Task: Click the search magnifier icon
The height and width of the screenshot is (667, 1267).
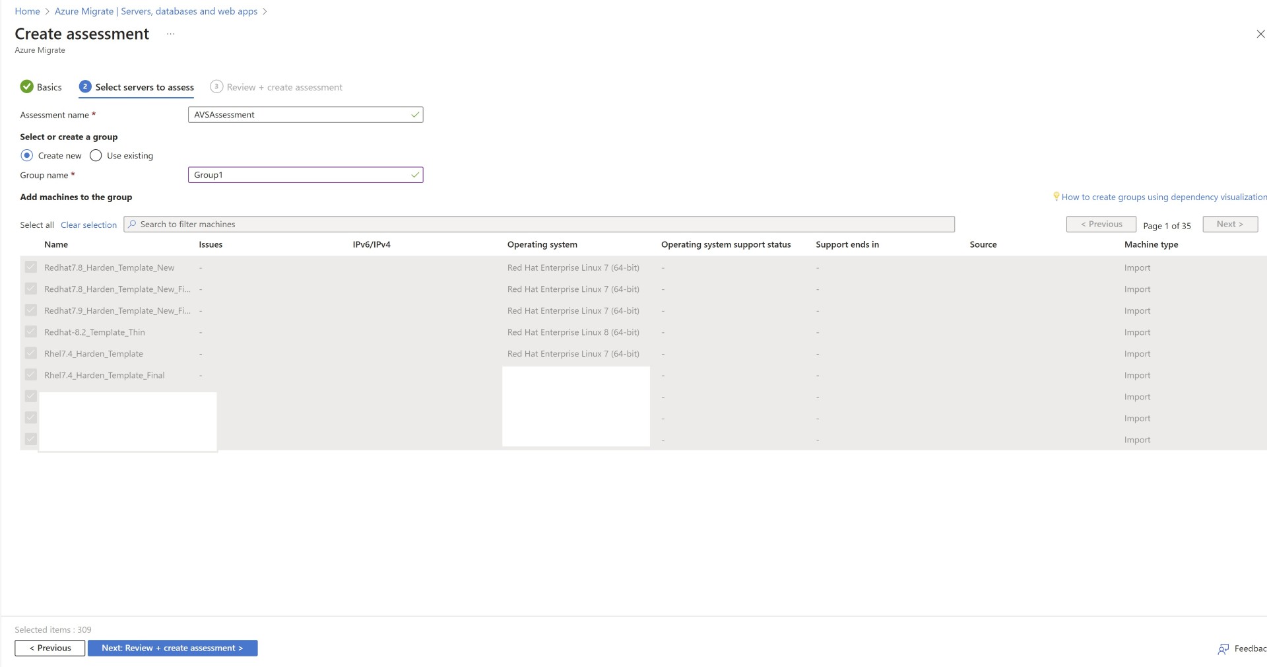Action: click(x=132, y=225)
